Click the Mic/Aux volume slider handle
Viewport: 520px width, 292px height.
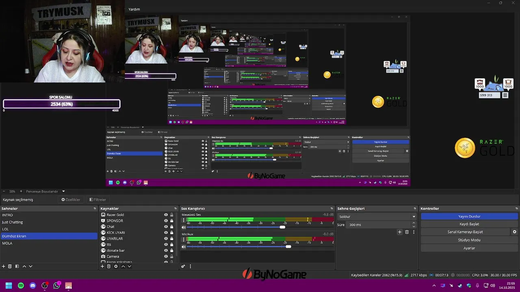click(x=288, y=247)
